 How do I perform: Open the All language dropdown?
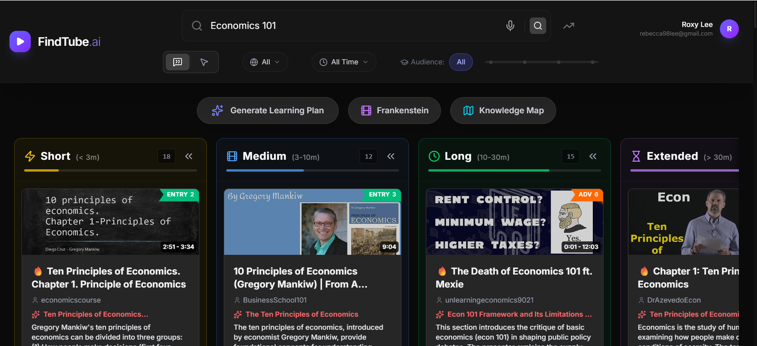tap(265, 62)
